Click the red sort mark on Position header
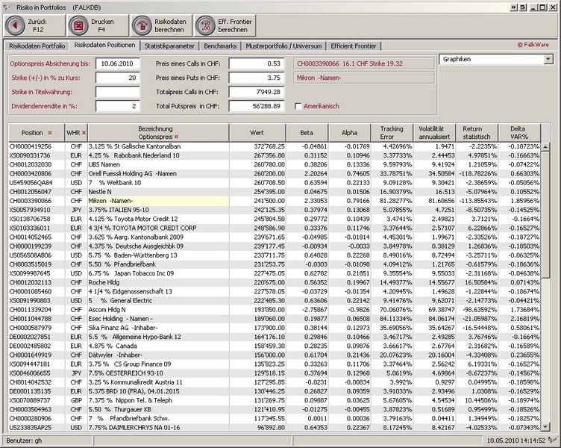Screen dimensions: 561x448 [x=50, y=133]
